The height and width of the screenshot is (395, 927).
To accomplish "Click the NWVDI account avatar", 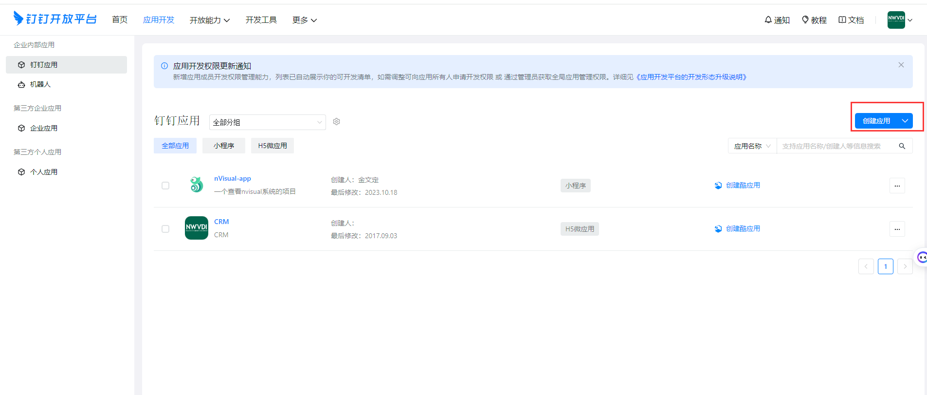I will pyautogui.click(x=896, y=20).
